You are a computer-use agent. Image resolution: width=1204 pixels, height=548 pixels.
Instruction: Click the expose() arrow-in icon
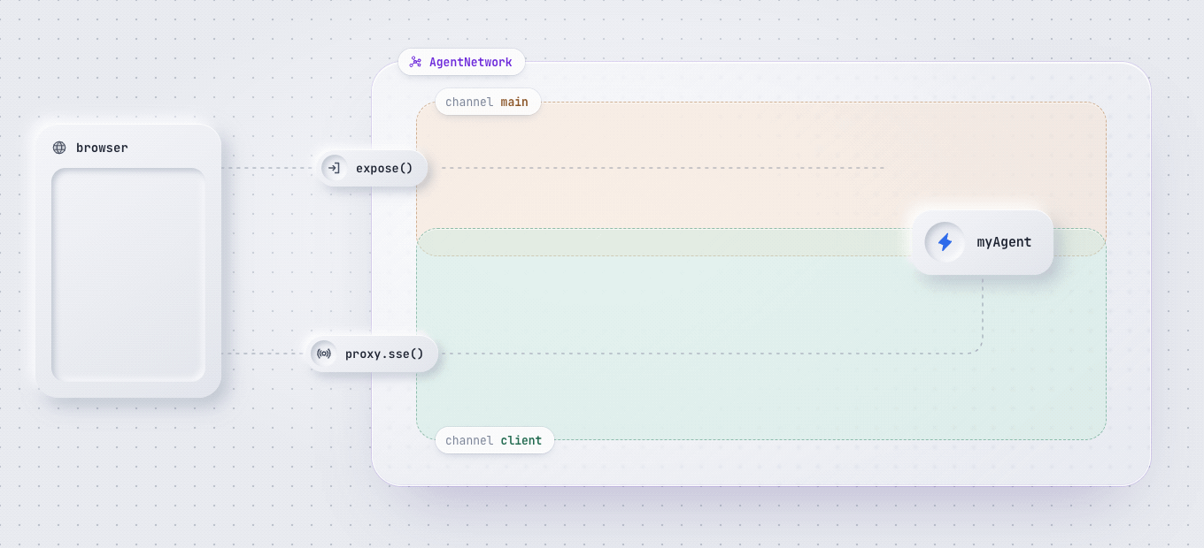point(335,168)
